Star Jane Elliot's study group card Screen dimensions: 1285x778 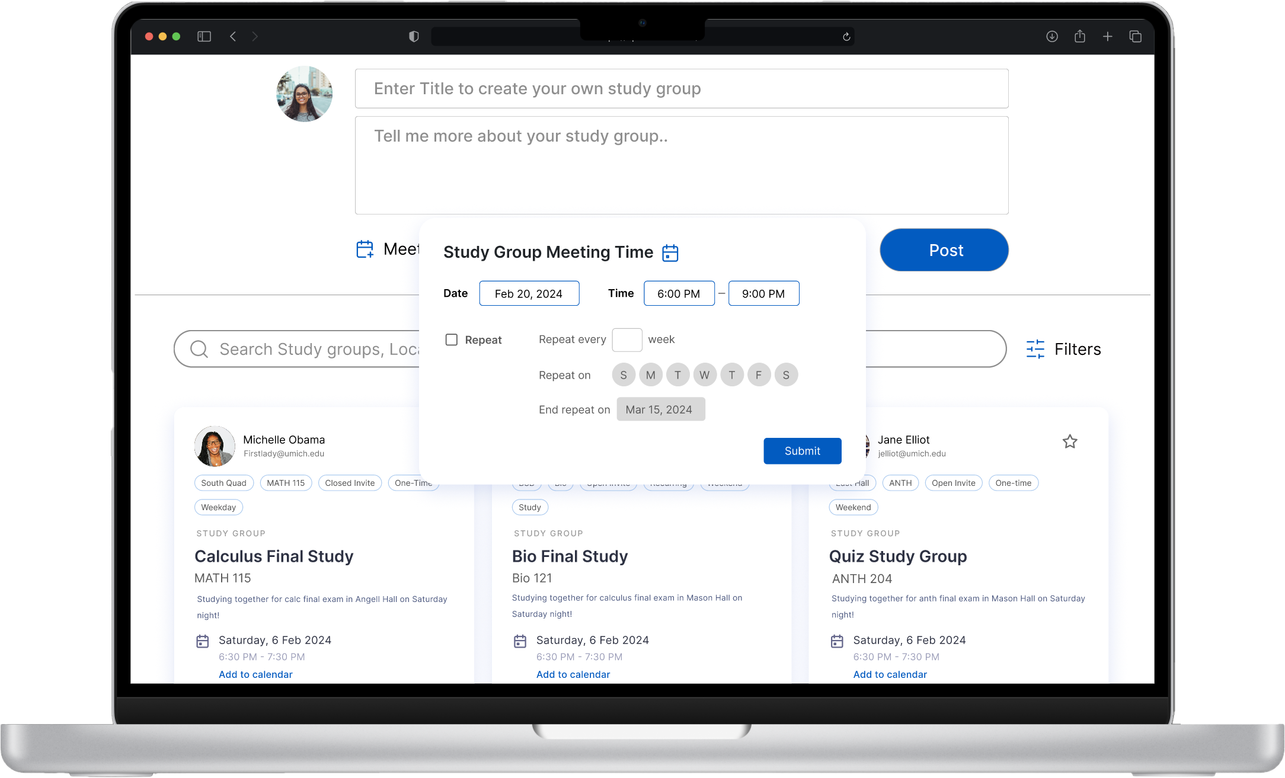pyautogui.click(x=1069, y=441)
